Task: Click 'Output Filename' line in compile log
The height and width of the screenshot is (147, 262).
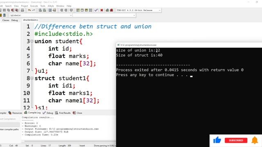Action: point(60,129)
